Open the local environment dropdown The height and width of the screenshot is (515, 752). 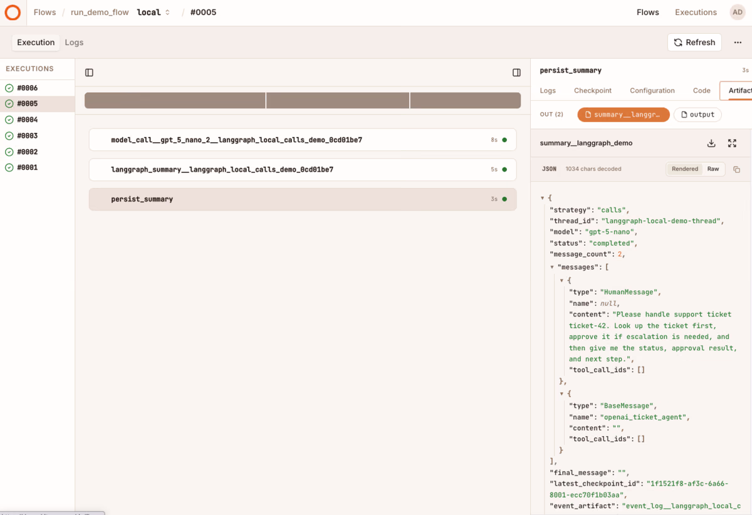coord(154,13)
